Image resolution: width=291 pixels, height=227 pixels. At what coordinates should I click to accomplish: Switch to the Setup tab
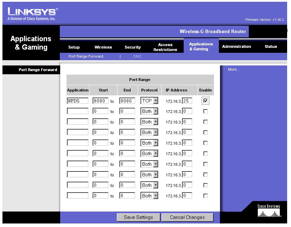pyautogui.click(x=74, y=47)
